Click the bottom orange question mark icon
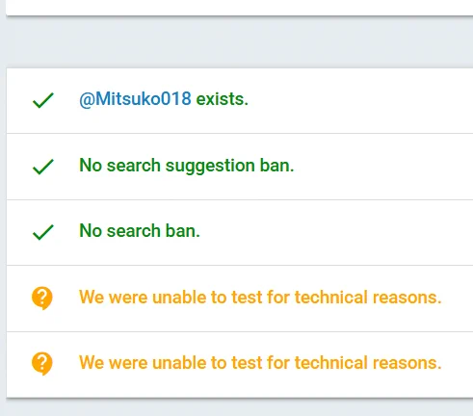 [42, 364]
